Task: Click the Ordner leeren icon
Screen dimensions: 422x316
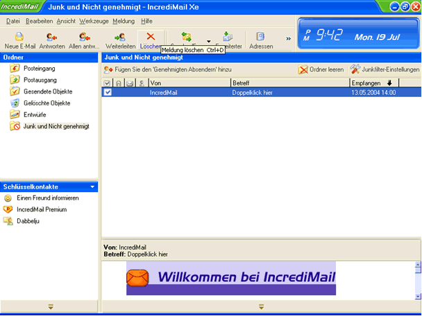Action: point(303,69)
